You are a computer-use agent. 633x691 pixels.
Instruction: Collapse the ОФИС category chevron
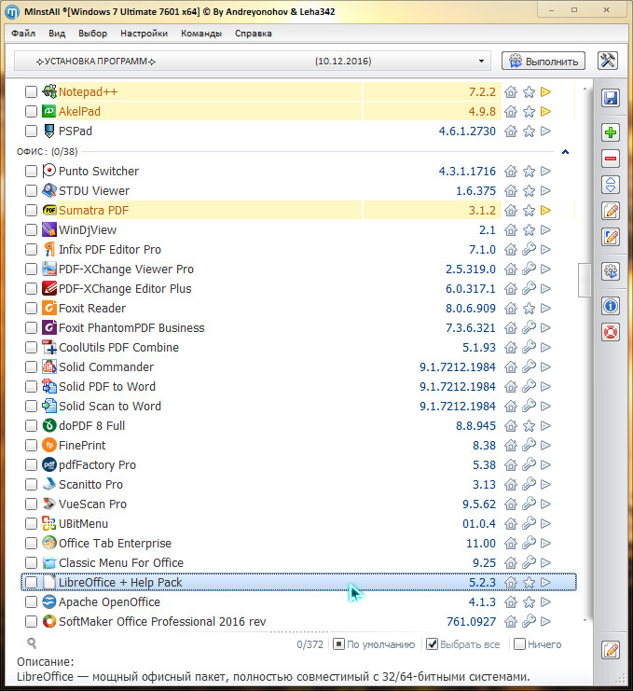pyautogui.click(x=565, y=152)
